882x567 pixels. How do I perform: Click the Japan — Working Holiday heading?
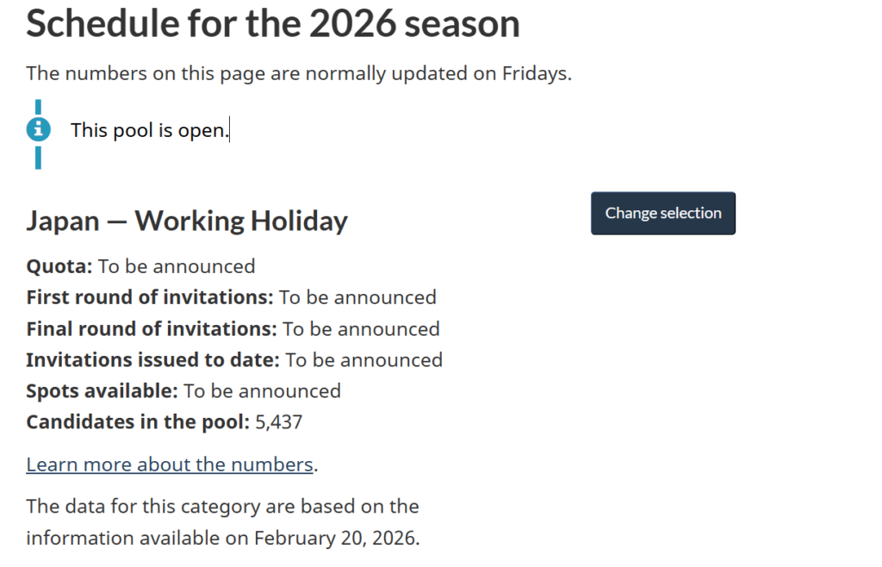point(187,221)
